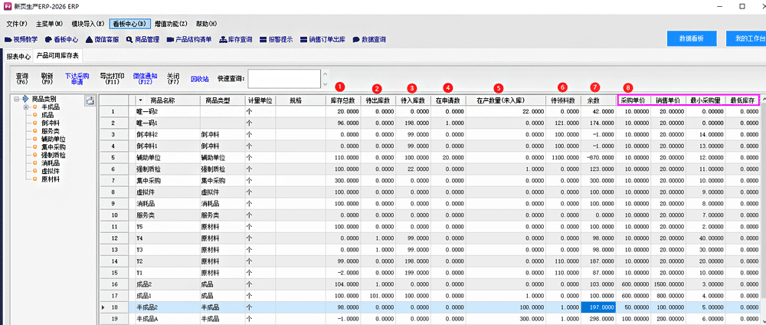Open the dropdown arrow beside 商品名称 header
This screenshot has width=766, height=325.
coord(140,100)
